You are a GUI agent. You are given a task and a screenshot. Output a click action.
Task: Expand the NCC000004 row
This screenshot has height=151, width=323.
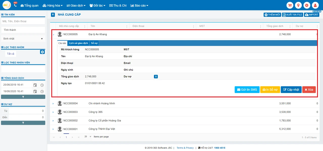click(53, 103)
